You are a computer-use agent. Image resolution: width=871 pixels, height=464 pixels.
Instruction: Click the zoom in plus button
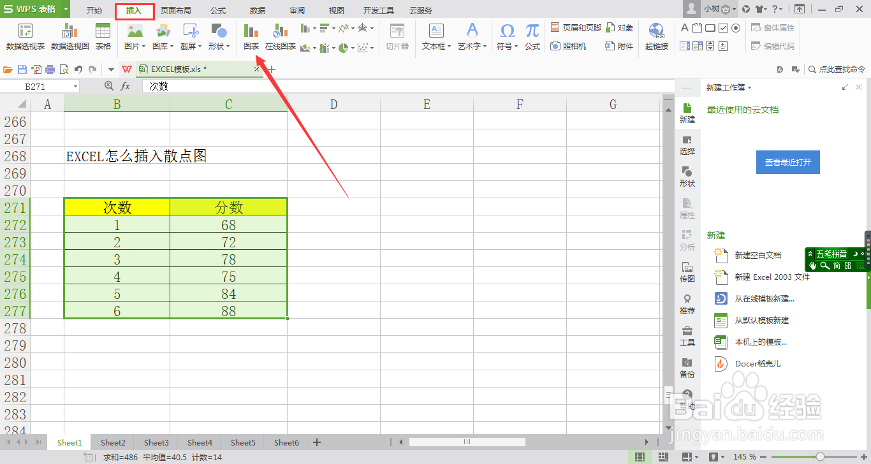click(865, 457)
